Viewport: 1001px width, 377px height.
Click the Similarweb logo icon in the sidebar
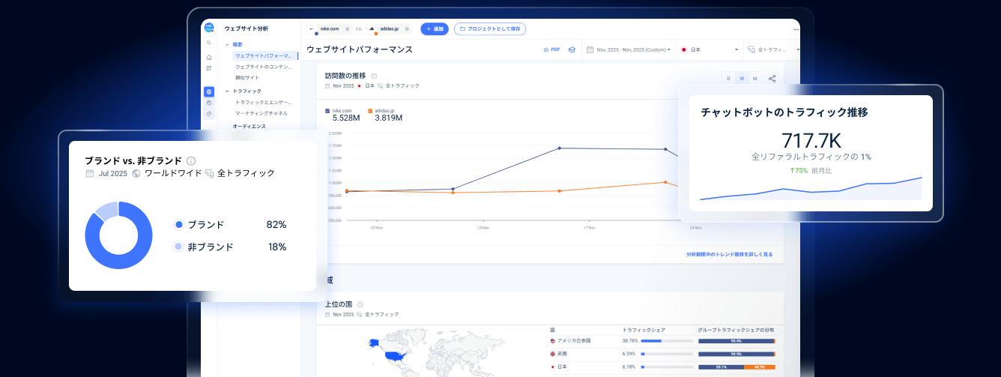209,28
